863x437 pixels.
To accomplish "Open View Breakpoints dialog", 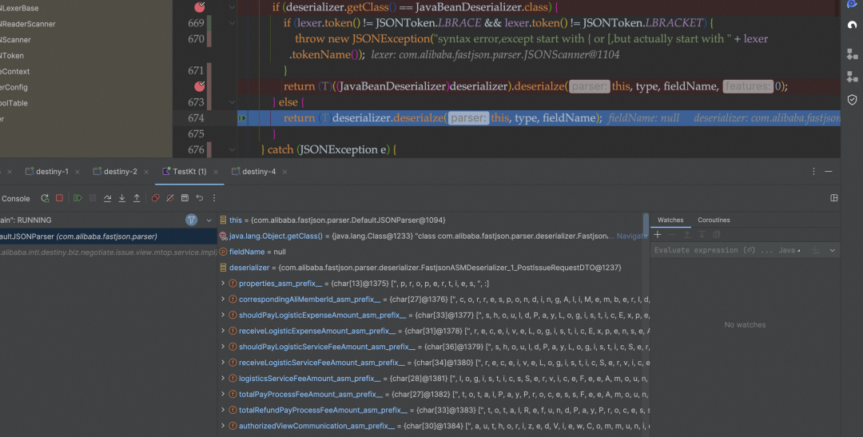I will pos(155,198).
